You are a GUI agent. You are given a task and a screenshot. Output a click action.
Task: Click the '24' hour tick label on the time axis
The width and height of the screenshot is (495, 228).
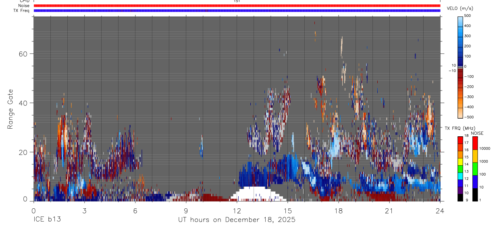pos(440,211)
